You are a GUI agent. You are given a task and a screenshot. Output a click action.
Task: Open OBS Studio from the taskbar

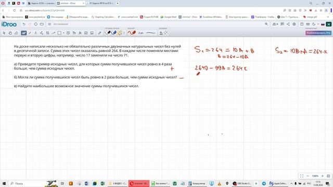pyautogui.click(x=241, y=183)
